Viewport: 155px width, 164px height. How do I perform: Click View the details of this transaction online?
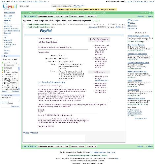(52, 82)
